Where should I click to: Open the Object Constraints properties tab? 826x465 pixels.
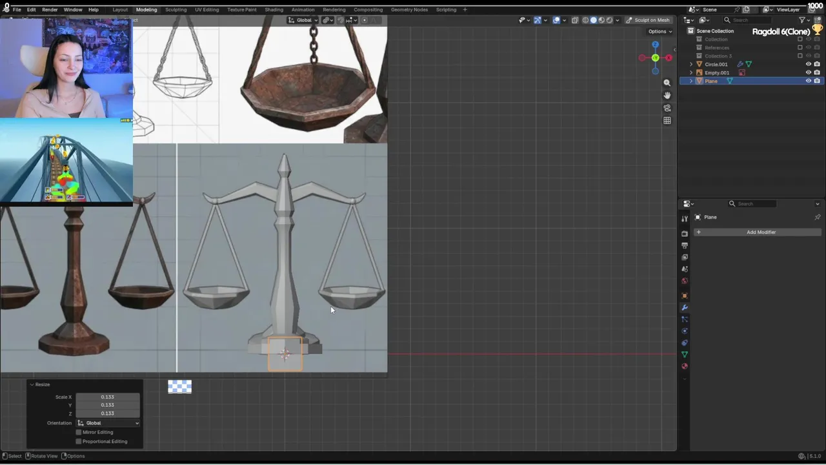685,342
